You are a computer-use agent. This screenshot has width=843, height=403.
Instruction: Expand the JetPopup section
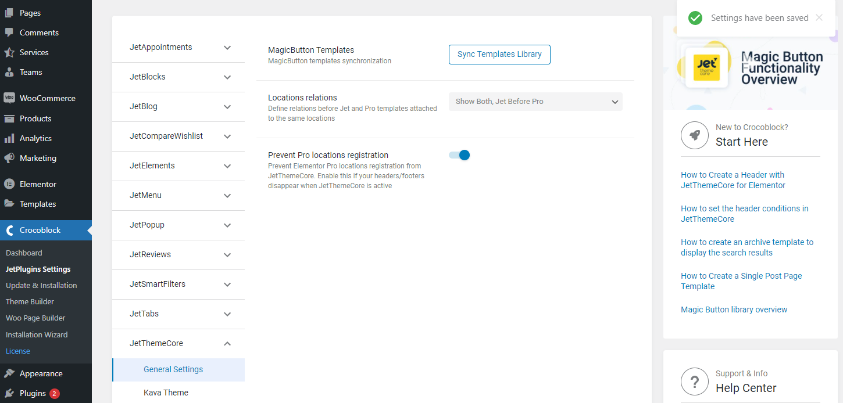click(x=178, y=225)
